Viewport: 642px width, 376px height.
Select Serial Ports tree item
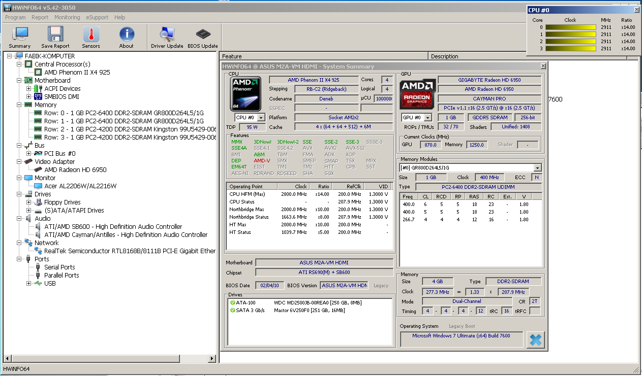pos(59,267)
